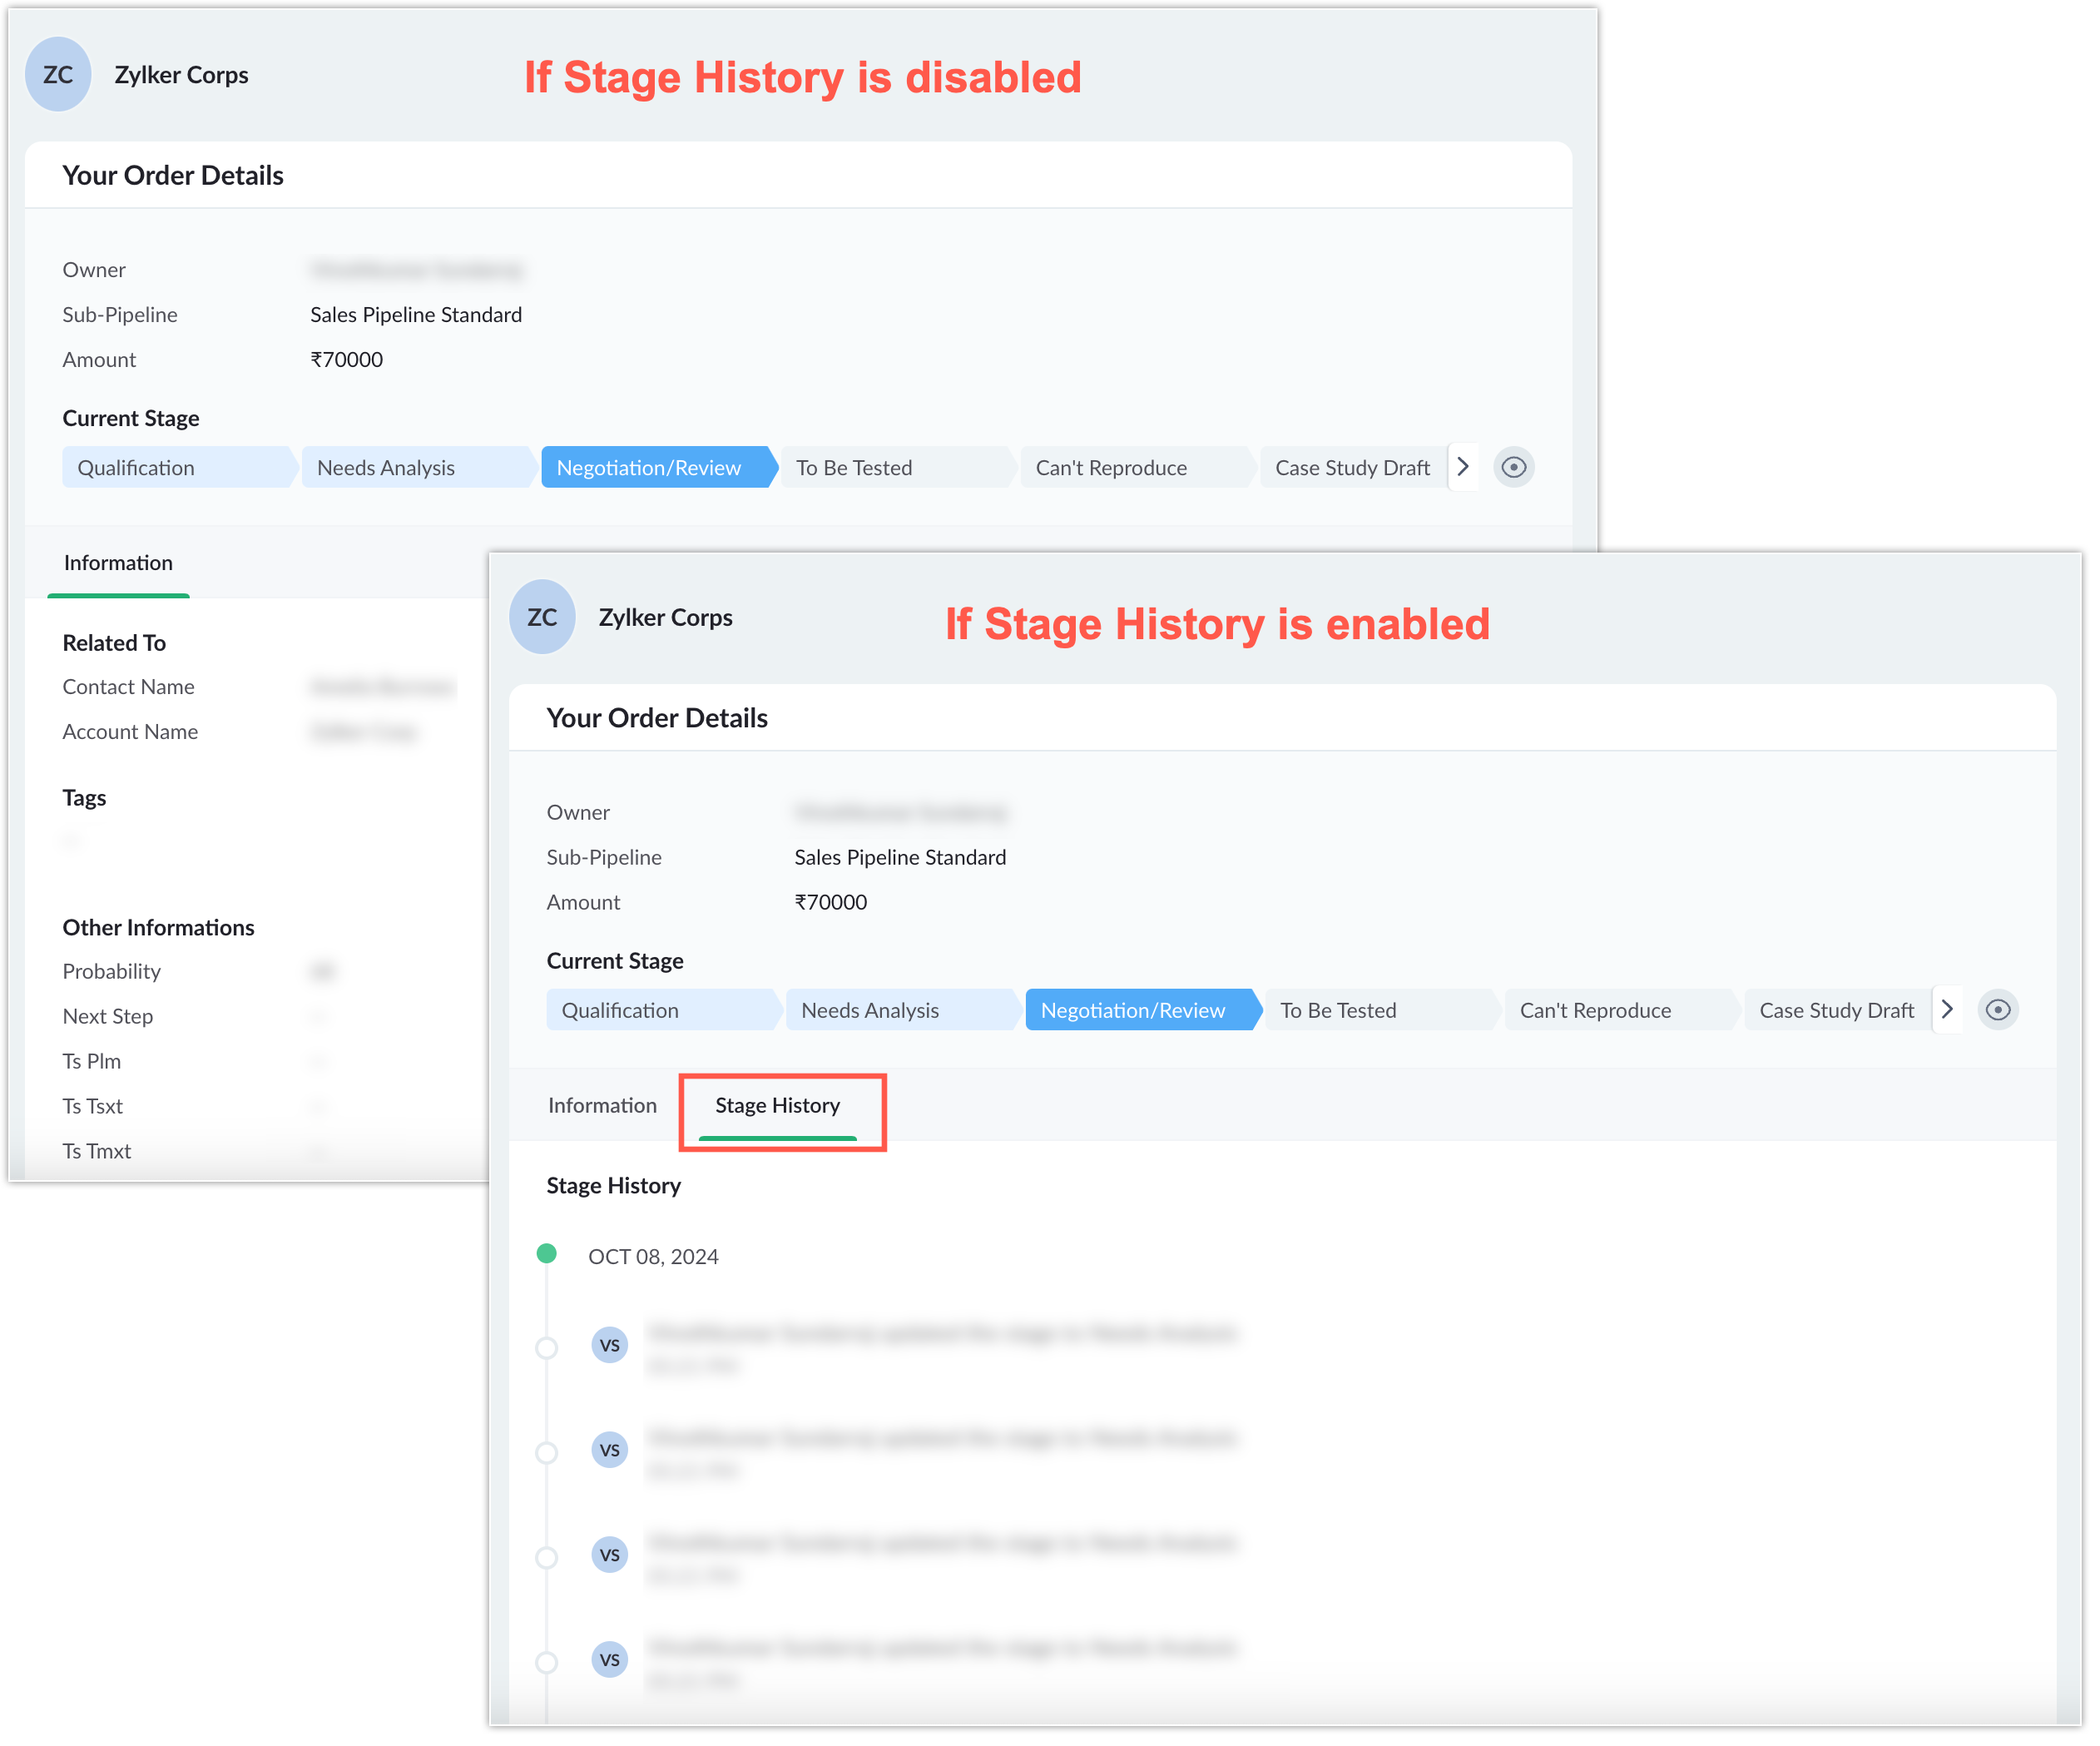Click second VS user avatar in stage history
This screenshot has height=1746, width=2100.
click(x=609, y=1450)
